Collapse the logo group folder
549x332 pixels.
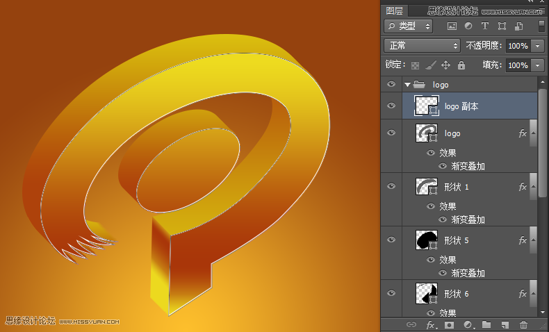point(407,85)
